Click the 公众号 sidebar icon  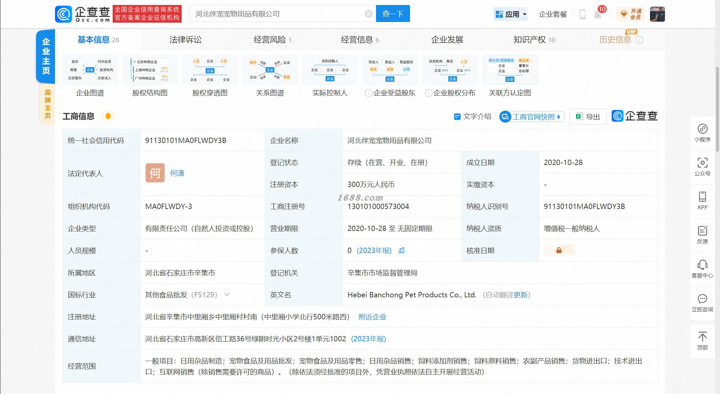[x=702, y=167]
